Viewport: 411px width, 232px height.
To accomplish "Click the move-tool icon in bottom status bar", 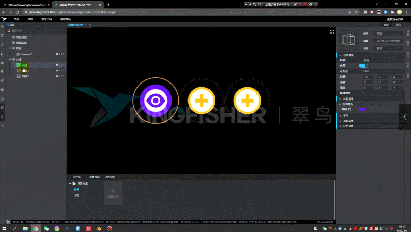I will click(x=8, y=222).
